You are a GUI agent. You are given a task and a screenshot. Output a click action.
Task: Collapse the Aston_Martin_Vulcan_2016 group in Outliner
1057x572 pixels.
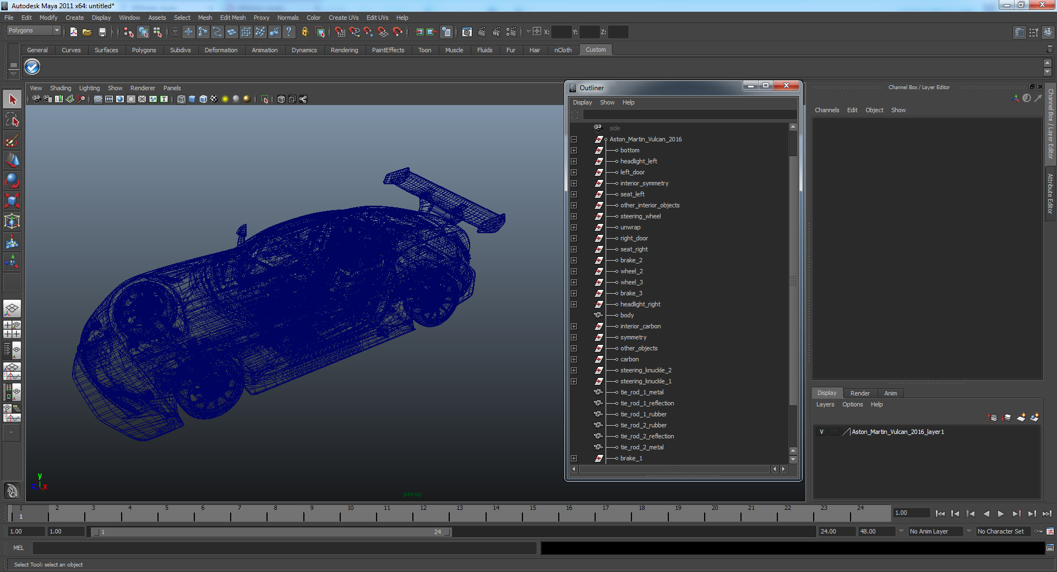(x=574, y=139)
